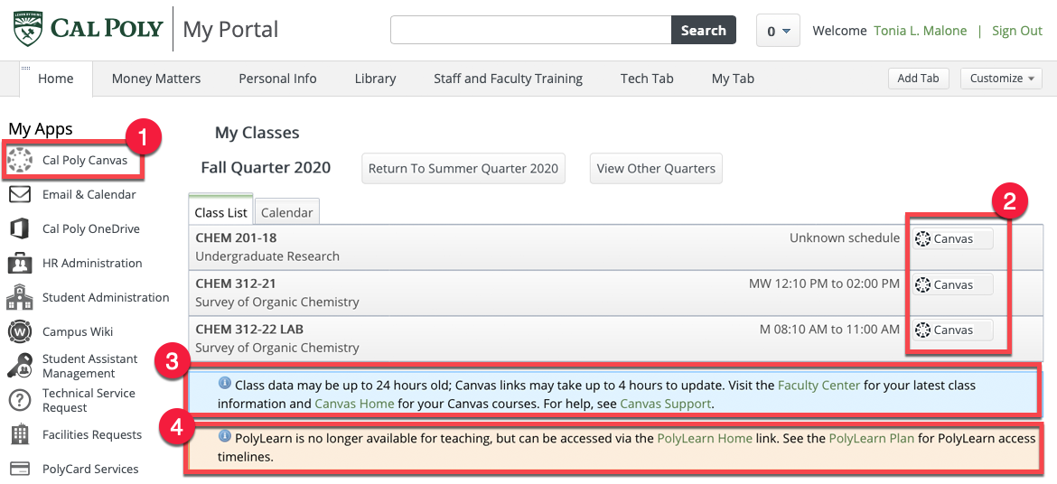
Task: Open the Cal Poly OneDrive icon
Action: pos(20,229)
